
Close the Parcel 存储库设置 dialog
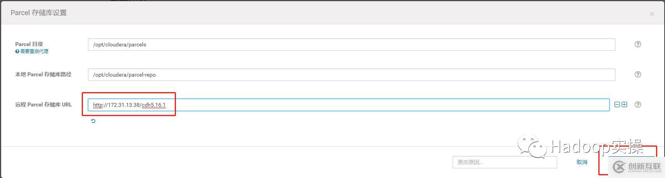coord(652,14)
